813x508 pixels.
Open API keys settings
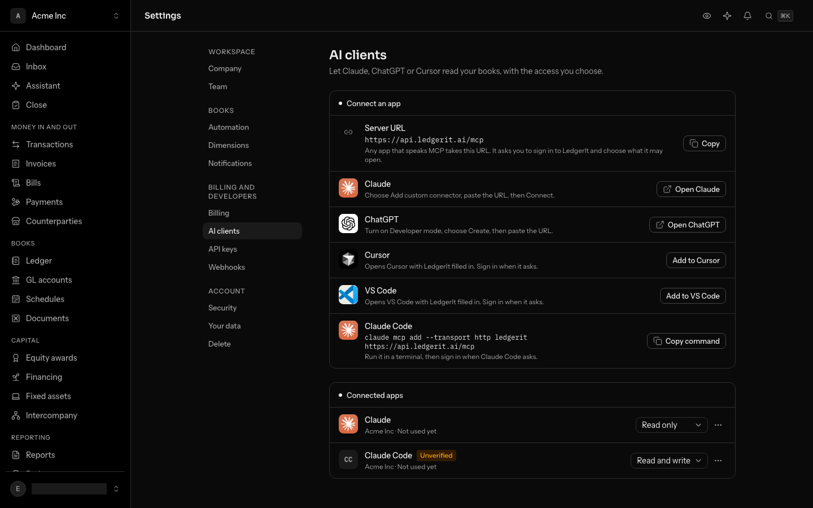point(252,249)
